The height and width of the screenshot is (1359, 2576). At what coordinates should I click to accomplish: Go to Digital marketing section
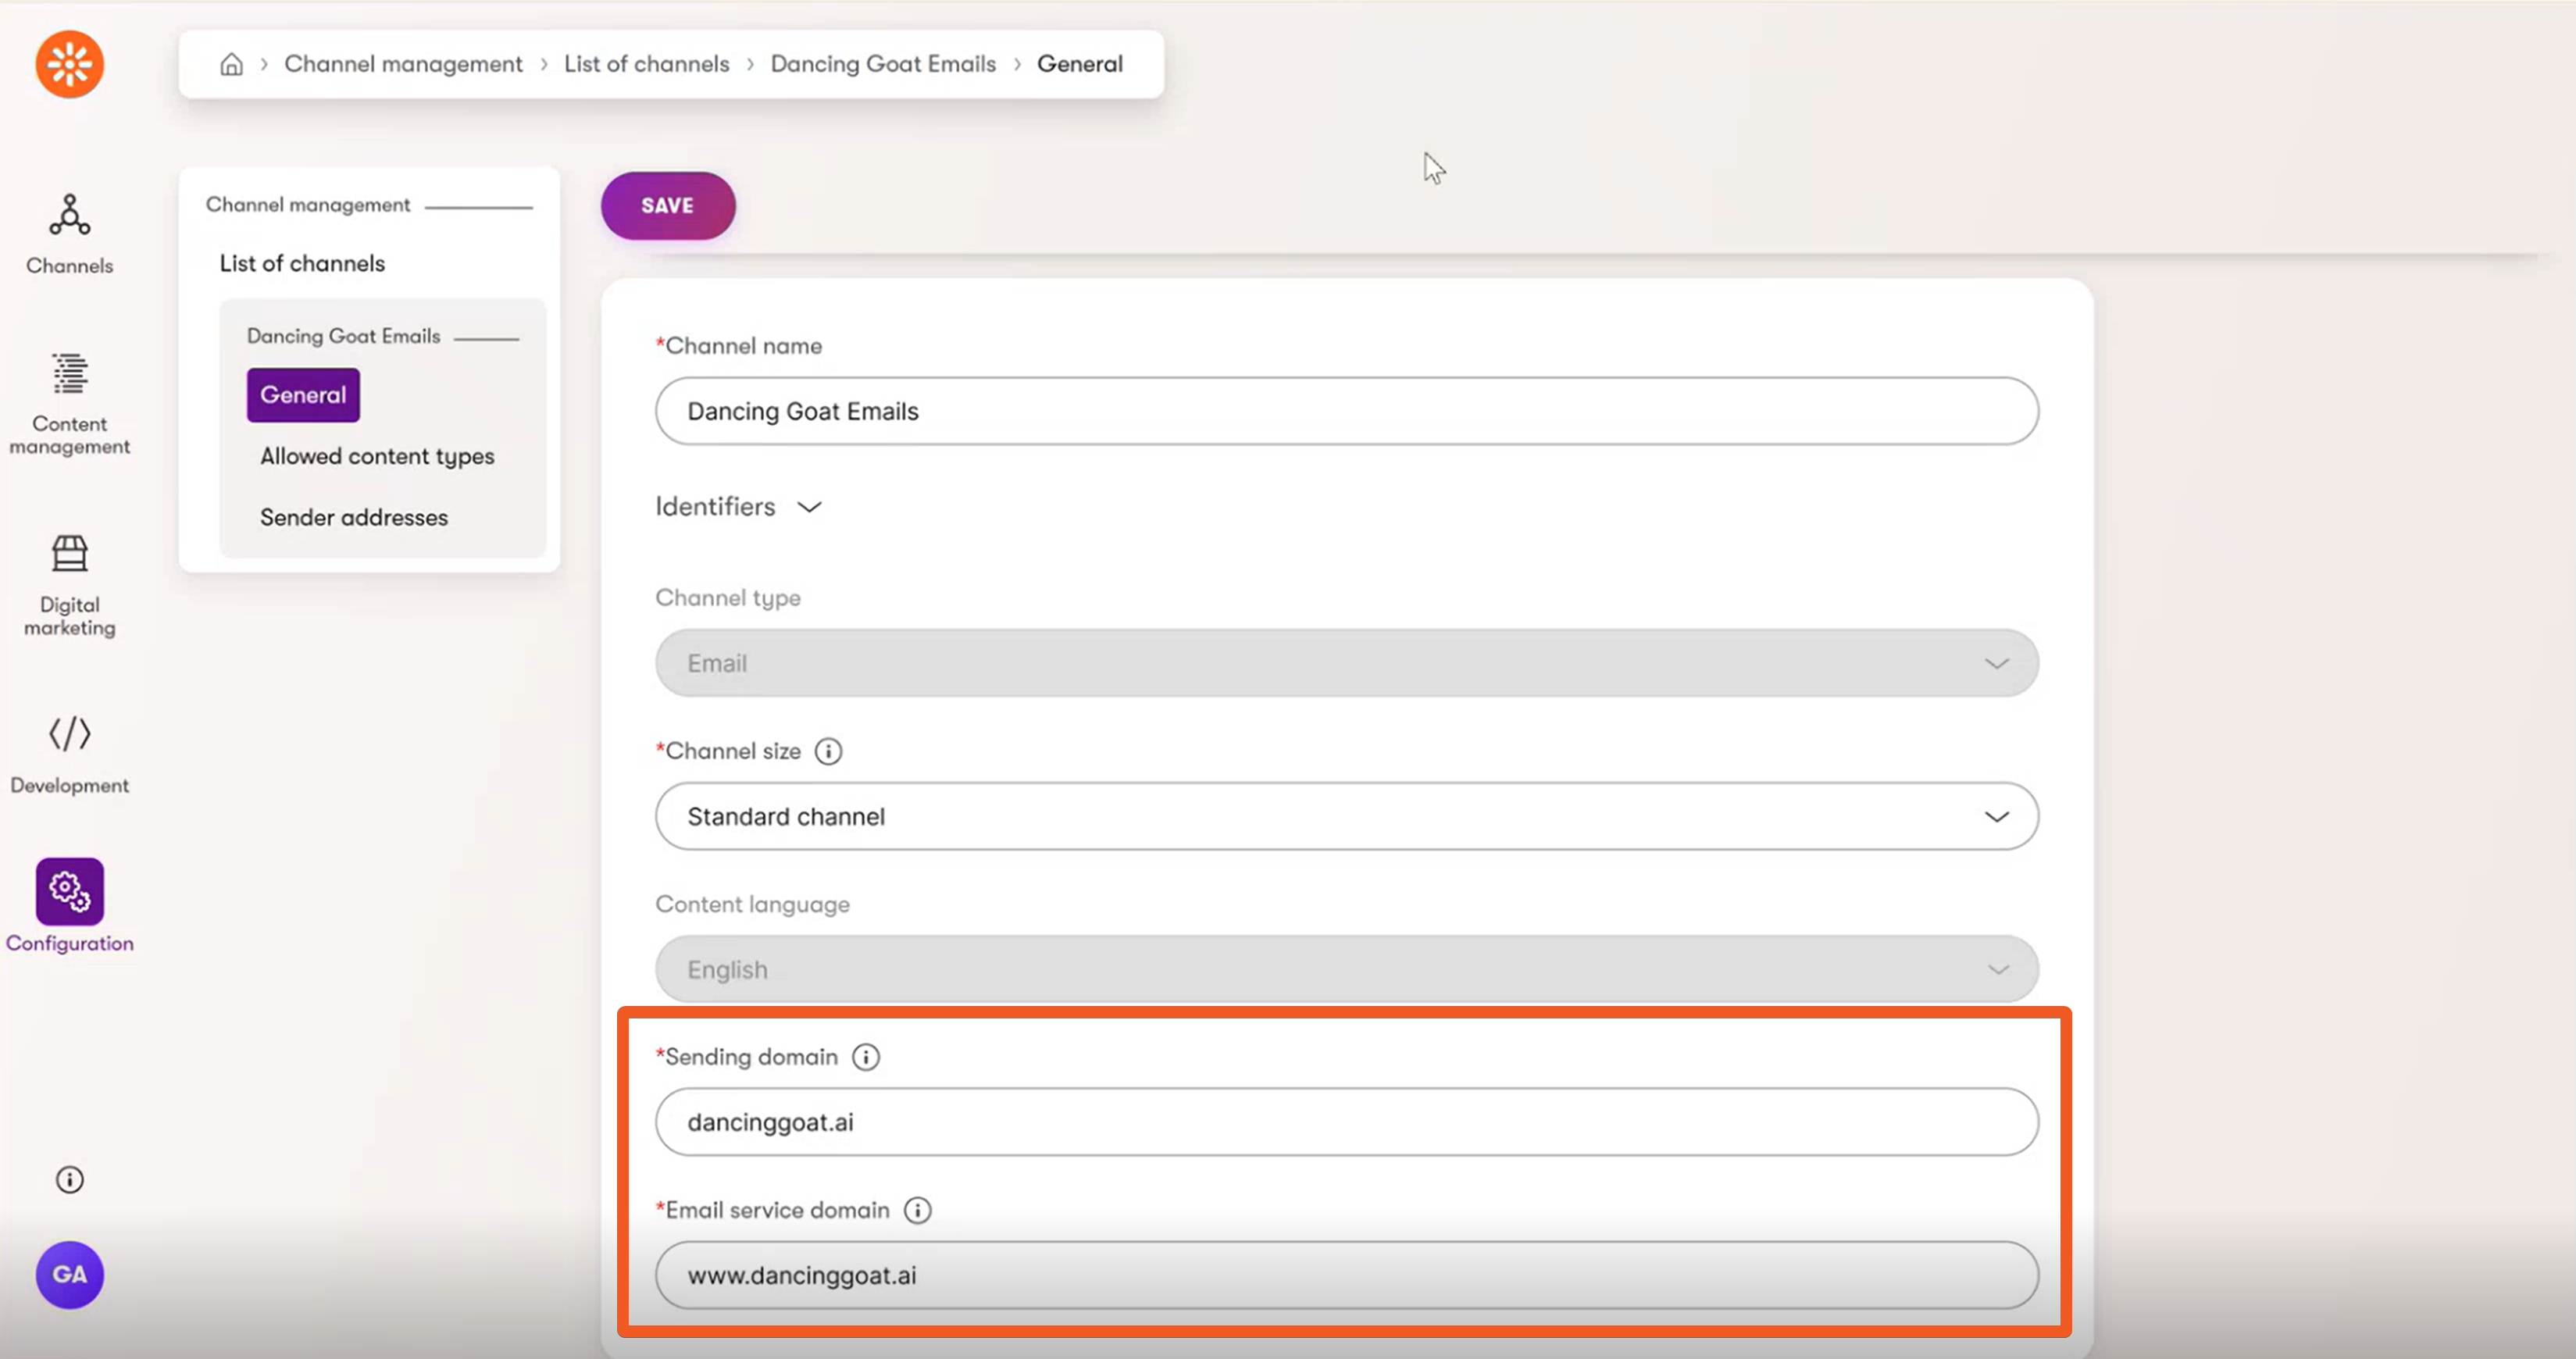click(69, 584)
